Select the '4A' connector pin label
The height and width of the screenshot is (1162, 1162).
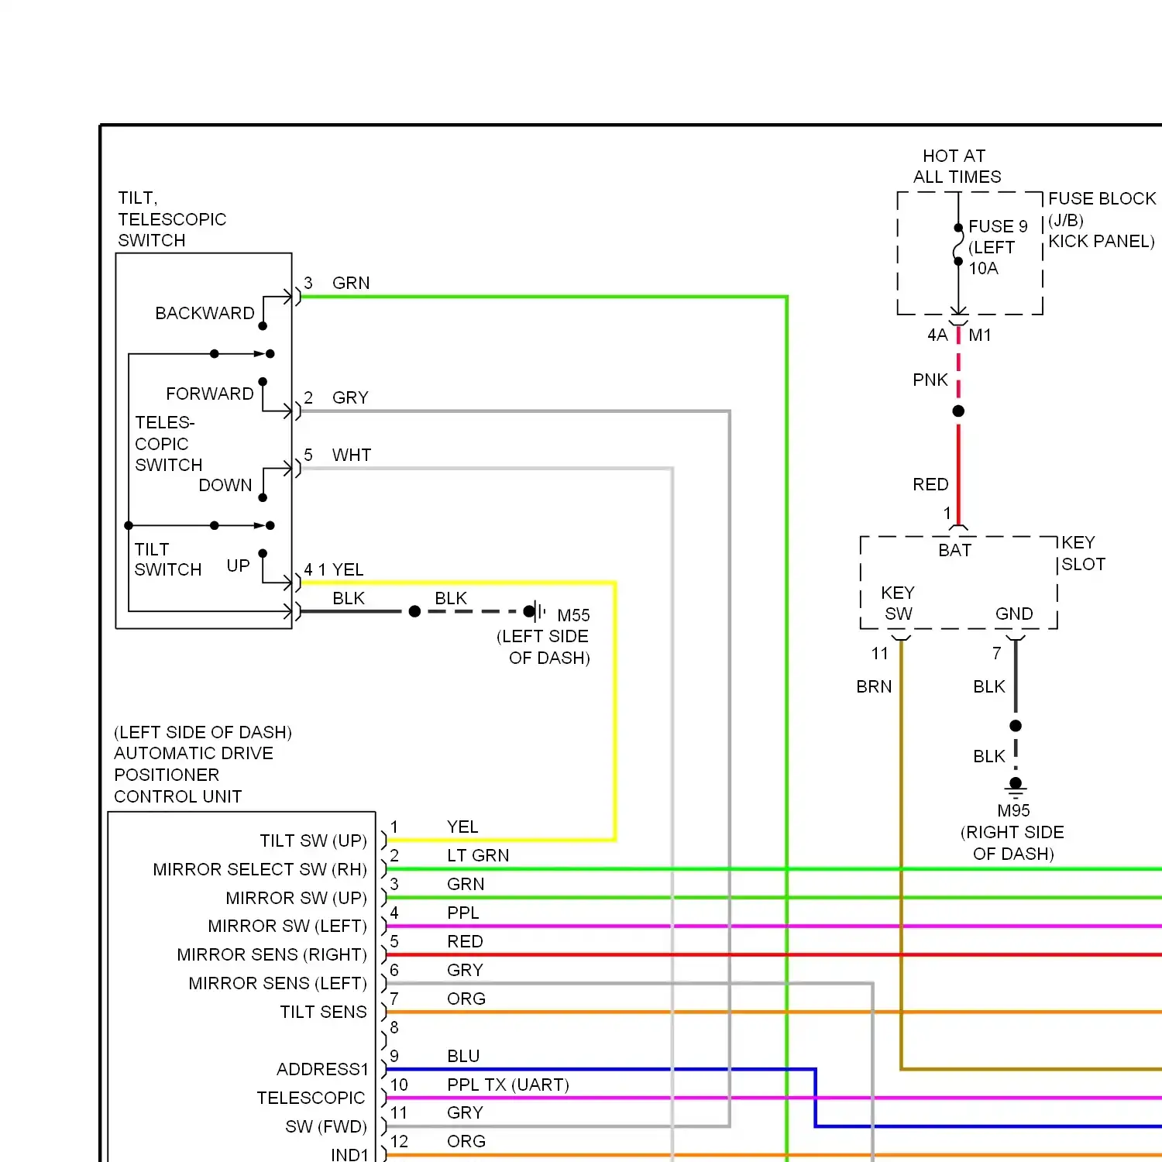coord(937,335)
